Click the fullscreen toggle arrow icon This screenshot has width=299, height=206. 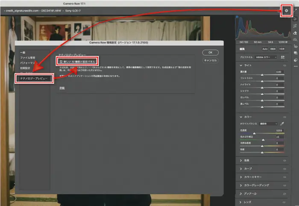point(295,10)
